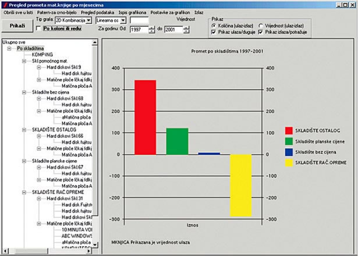This screenshot has width=358, height=256.
Task: Click the Prikaži button
Action: [17, 26]
